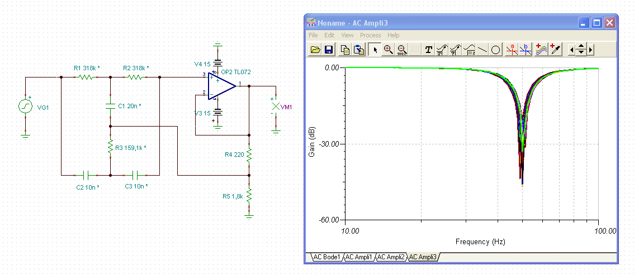
Task: Click the curve question-mark identify icon
Action: [456, 50]
